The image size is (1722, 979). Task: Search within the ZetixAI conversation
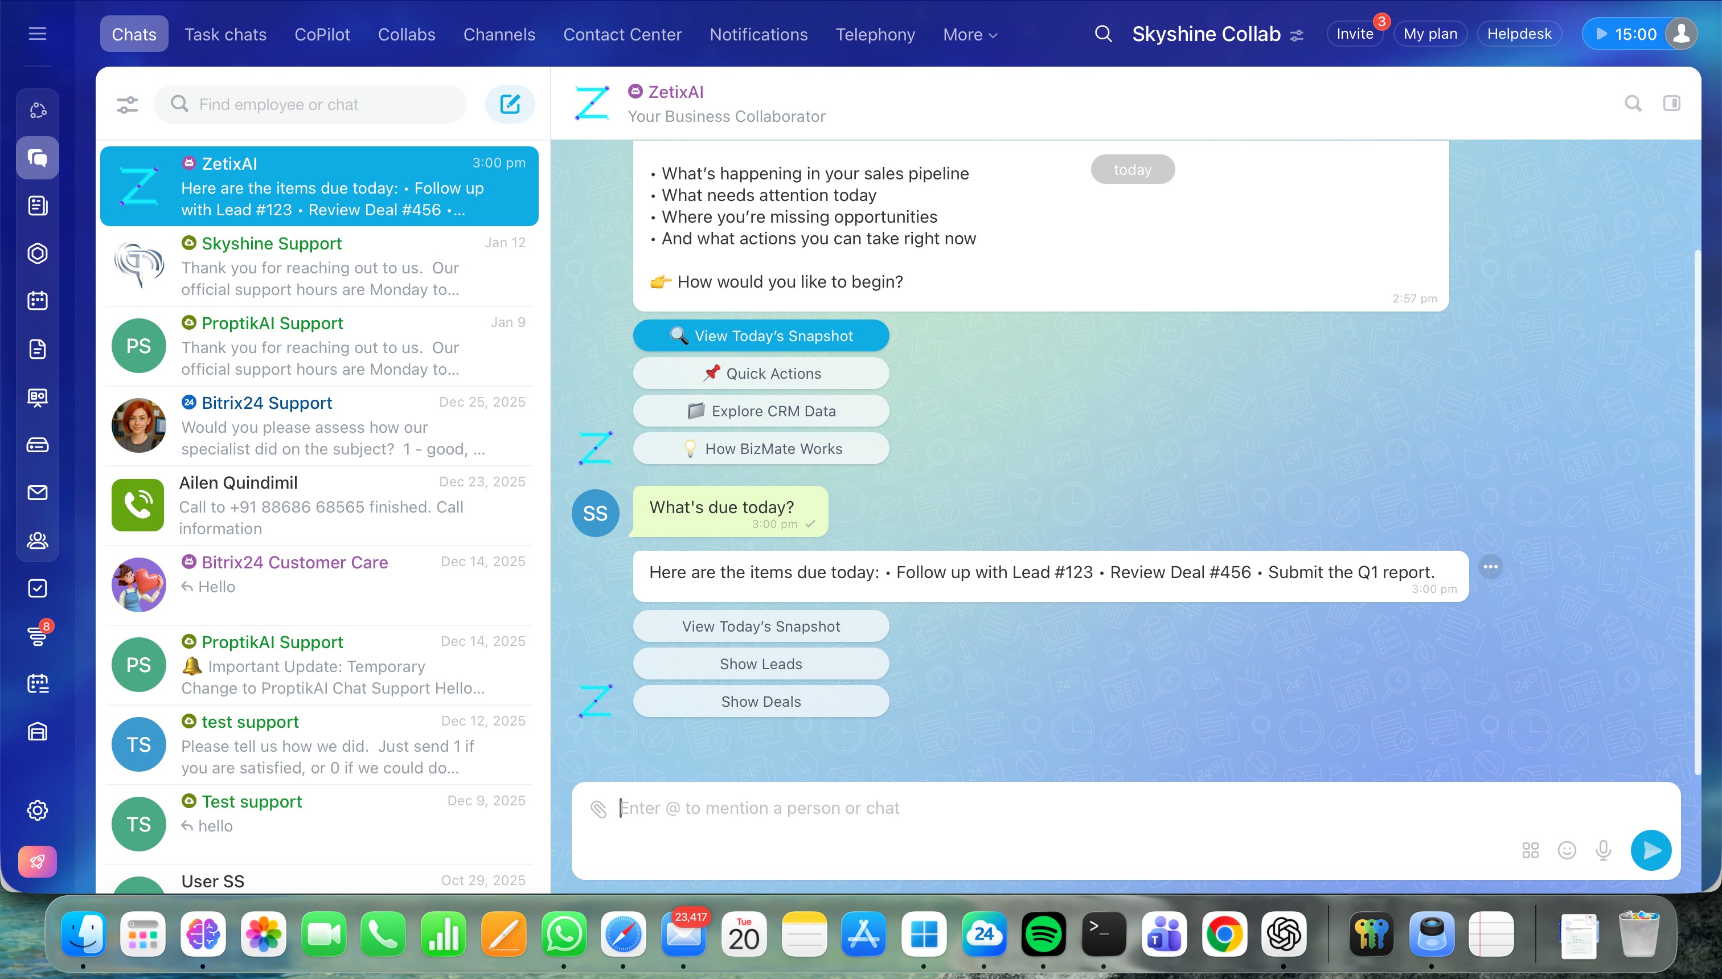tap(1633, 104)
